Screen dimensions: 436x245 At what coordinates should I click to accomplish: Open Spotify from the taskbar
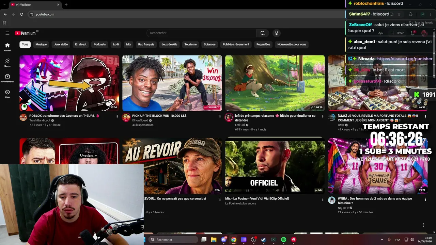283,240
